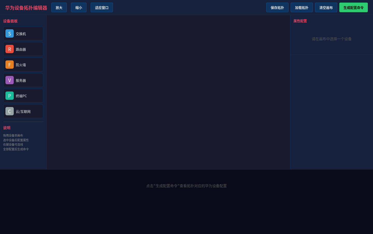This screenshot has width=373, height=234.
Task: Click the orange F firewall icon
Action: (x=10, y=65)
